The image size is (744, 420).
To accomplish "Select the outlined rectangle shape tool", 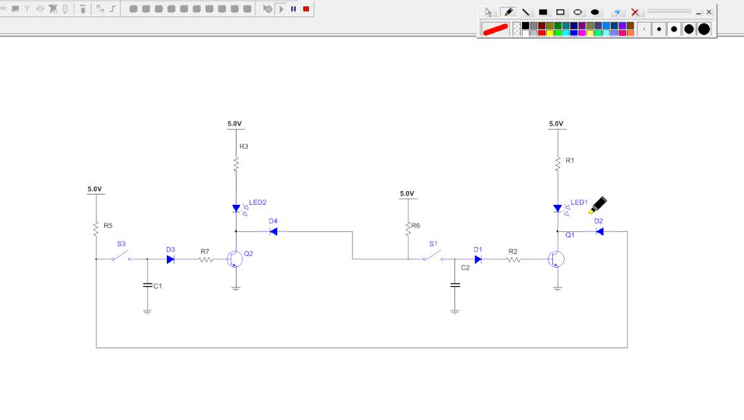I will [x=560, y=12].
